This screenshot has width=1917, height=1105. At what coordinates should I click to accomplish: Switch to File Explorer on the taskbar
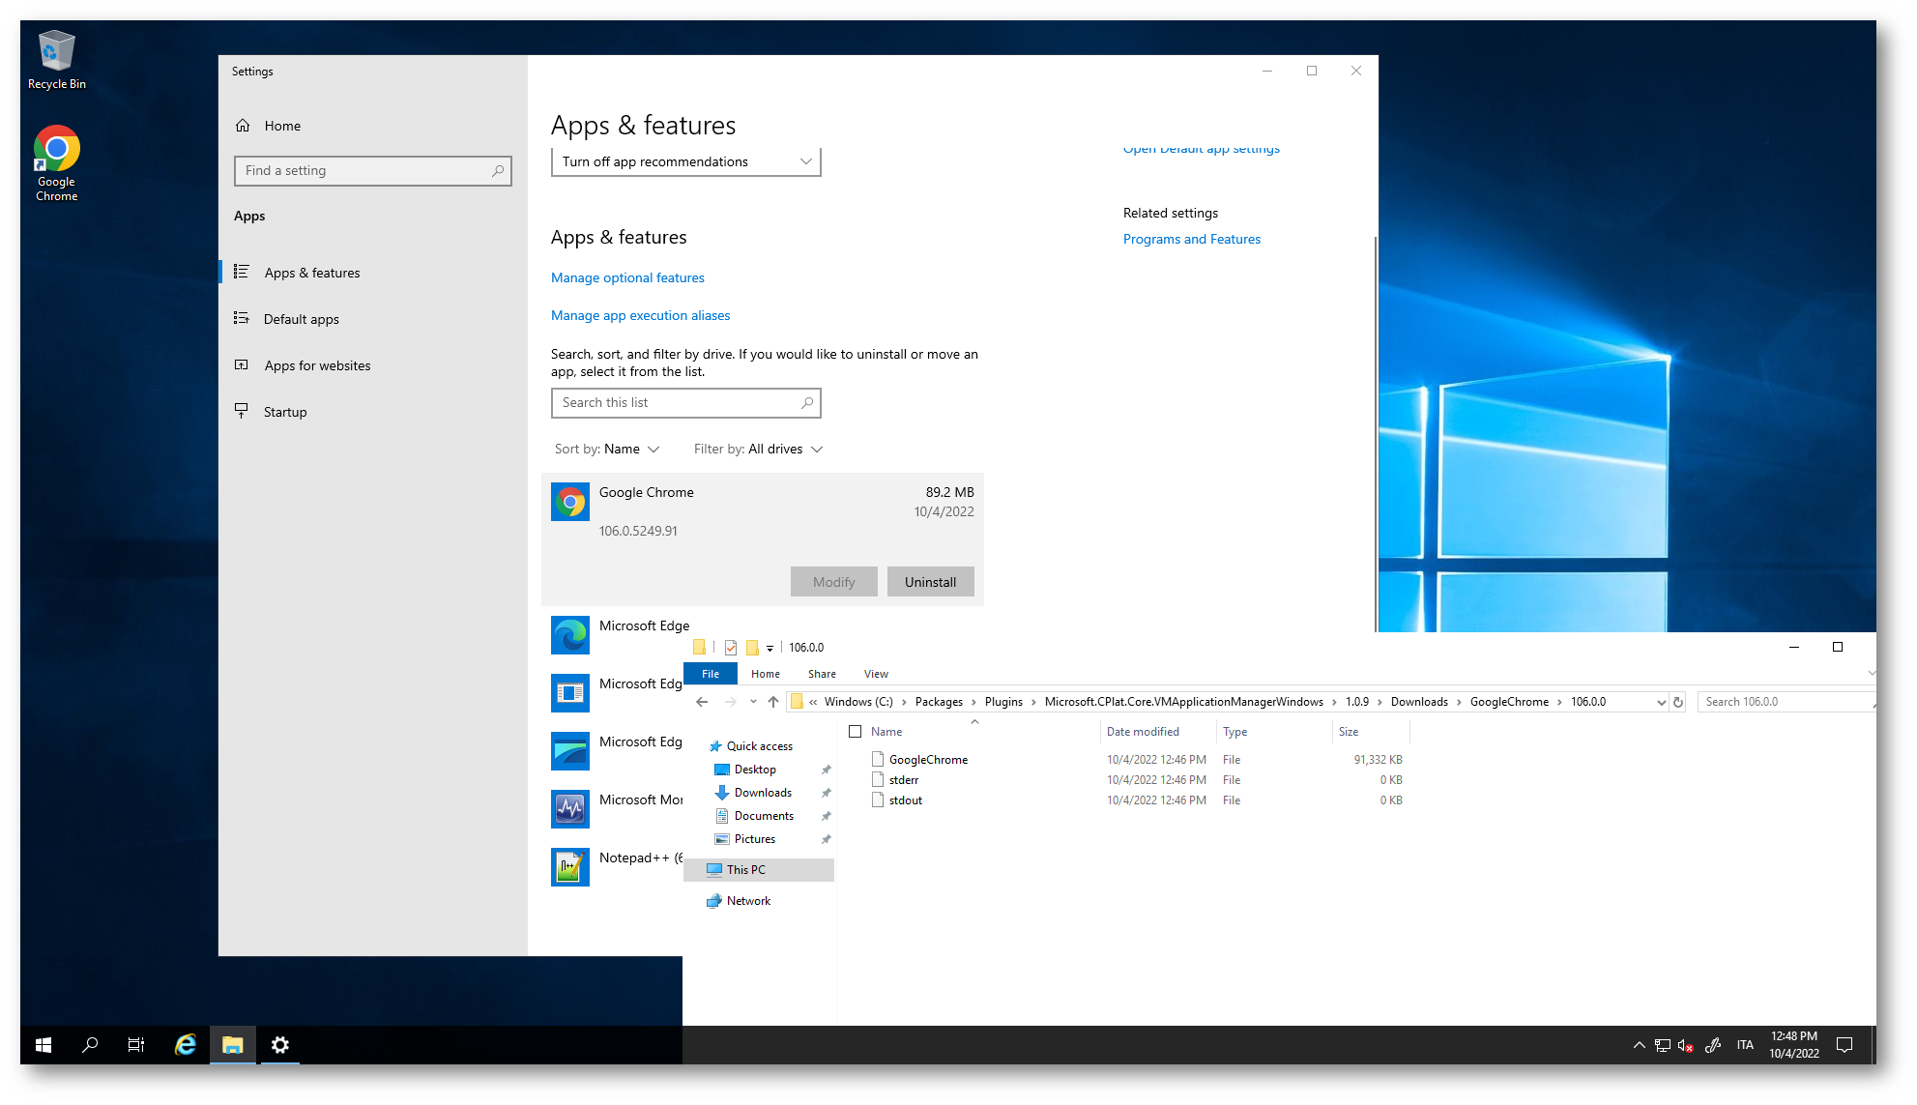[x=232, y=1044]
